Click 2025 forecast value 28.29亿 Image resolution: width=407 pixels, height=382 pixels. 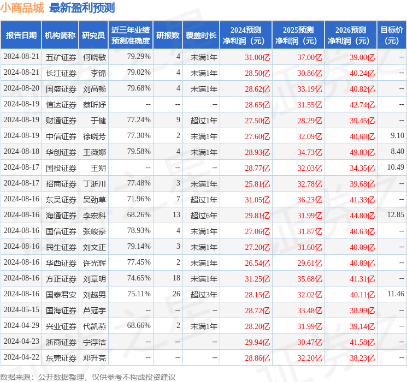point(310,121)
